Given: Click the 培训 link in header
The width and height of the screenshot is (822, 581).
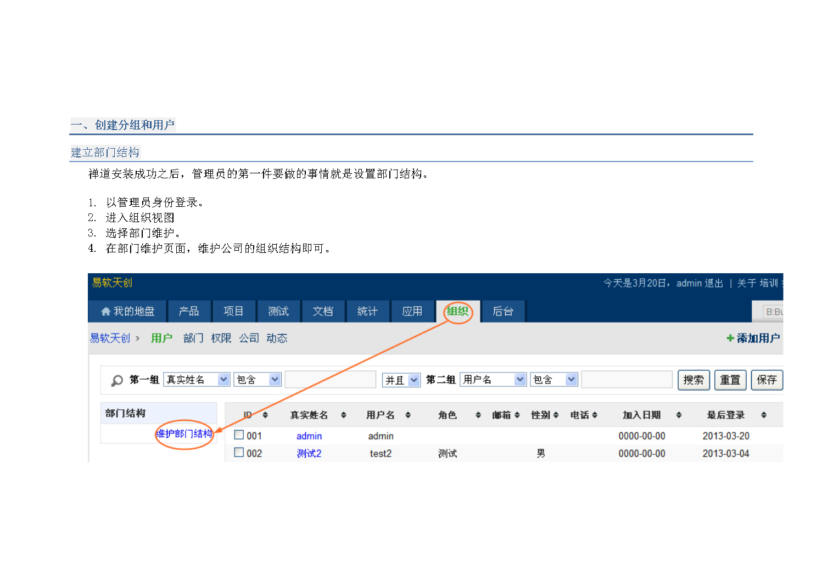Looking at the screenshot, I should click(x=769, y=283).
